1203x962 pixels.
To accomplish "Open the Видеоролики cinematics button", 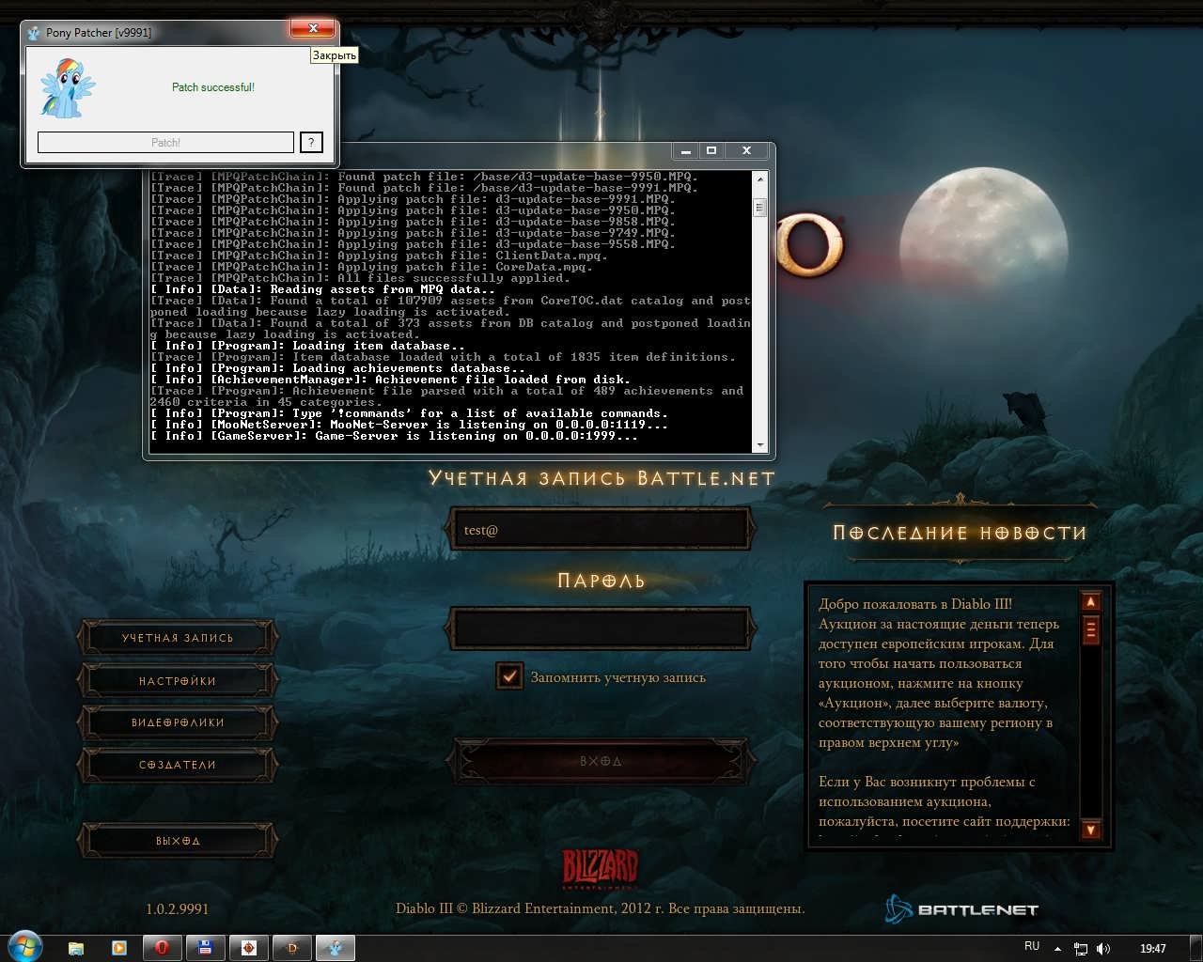I will pos(178,722).
